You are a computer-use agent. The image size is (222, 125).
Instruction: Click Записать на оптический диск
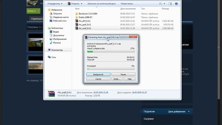102,4
